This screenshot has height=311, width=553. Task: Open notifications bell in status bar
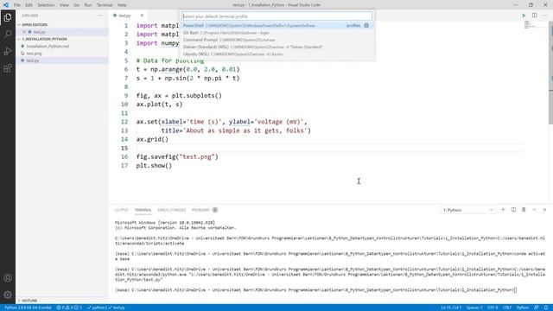coord(546,308)
